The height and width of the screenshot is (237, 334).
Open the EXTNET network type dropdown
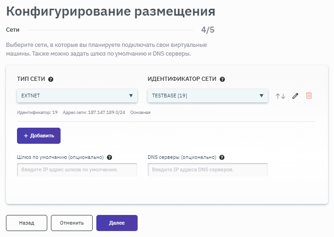click(x=77, y=96)
